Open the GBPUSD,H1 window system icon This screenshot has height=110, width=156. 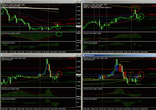coord(84,2)
